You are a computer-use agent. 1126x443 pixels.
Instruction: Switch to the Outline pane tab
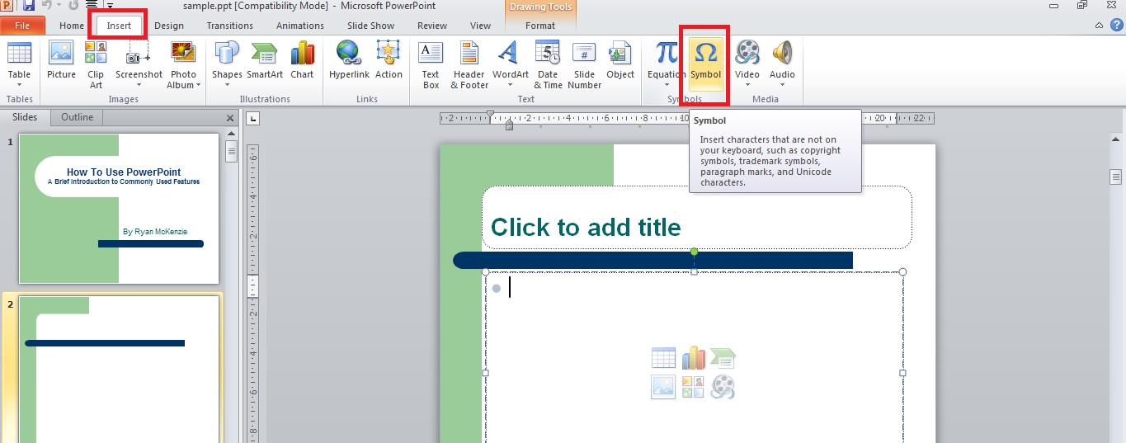pos(78,117)
